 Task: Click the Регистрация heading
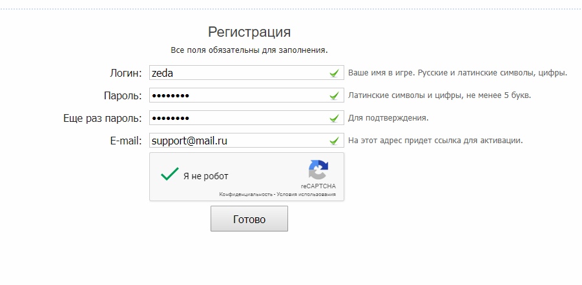tap(249, 32)
